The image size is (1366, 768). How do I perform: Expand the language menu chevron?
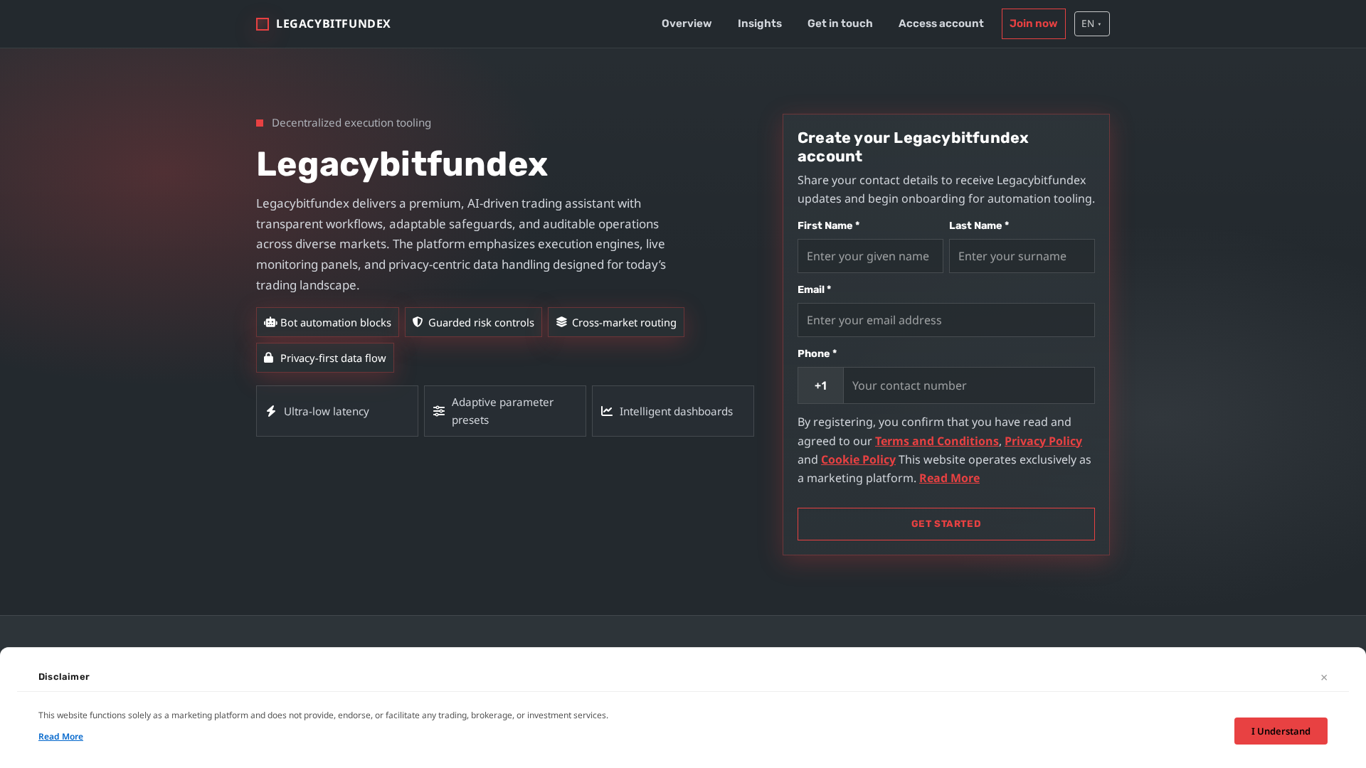[x=1101, y=23]
